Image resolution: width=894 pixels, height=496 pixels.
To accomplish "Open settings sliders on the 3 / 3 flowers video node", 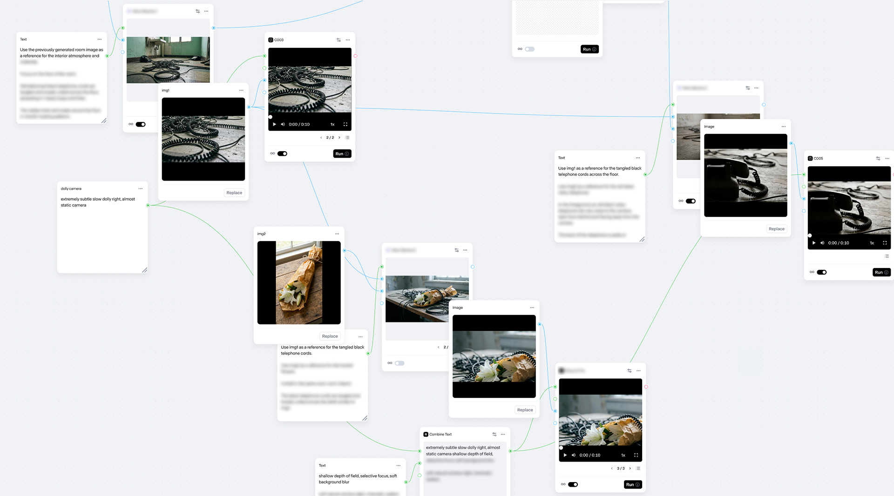I will click(630, 371).
